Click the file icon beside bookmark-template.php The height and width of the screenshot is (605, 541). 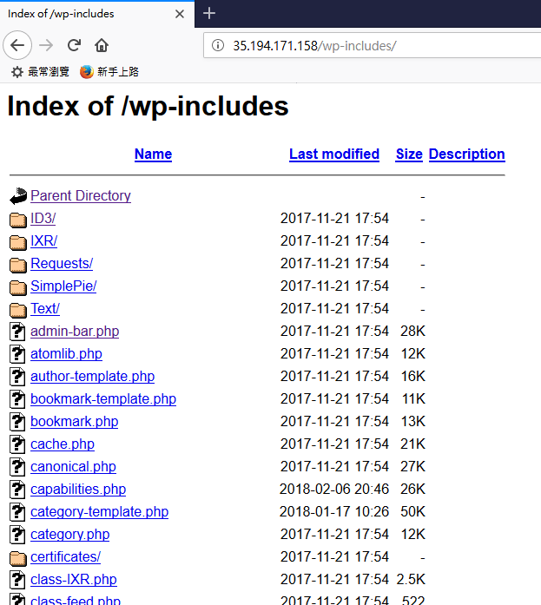[x=17, y=399]
